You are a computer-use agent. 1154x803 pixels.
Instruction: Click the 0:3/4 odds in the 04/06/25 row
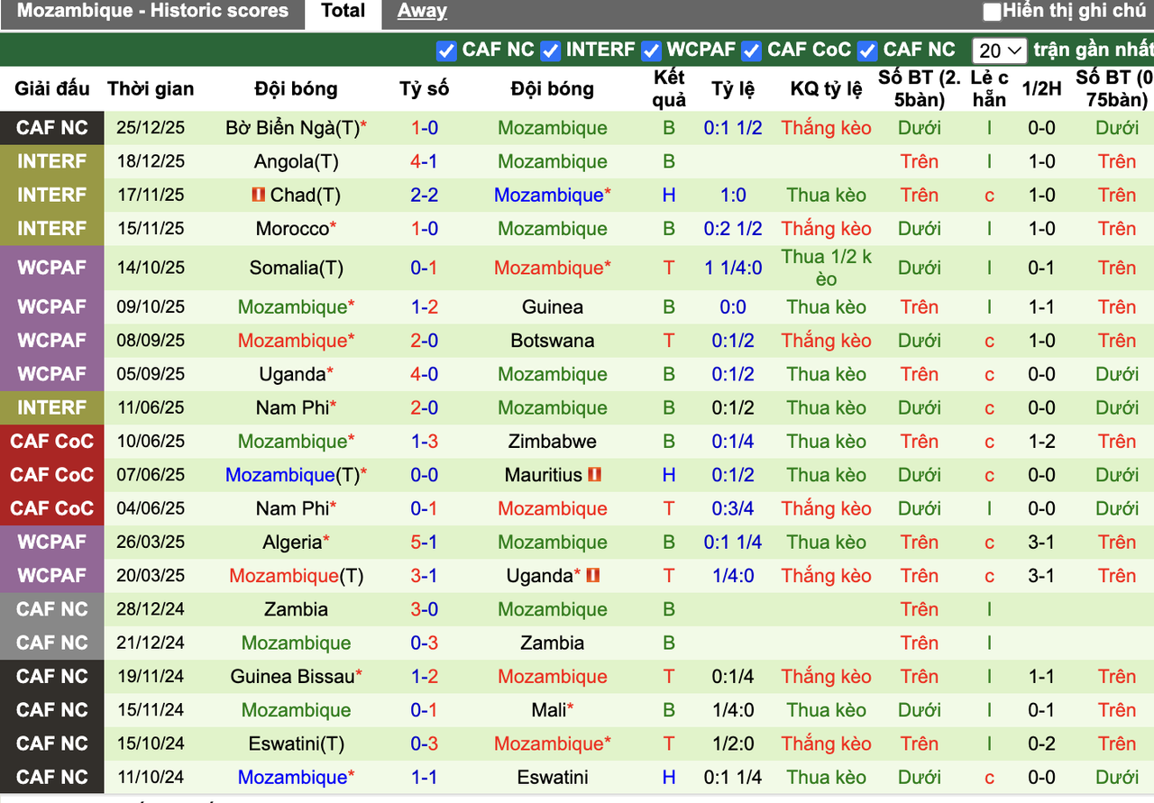coord(733,508)
